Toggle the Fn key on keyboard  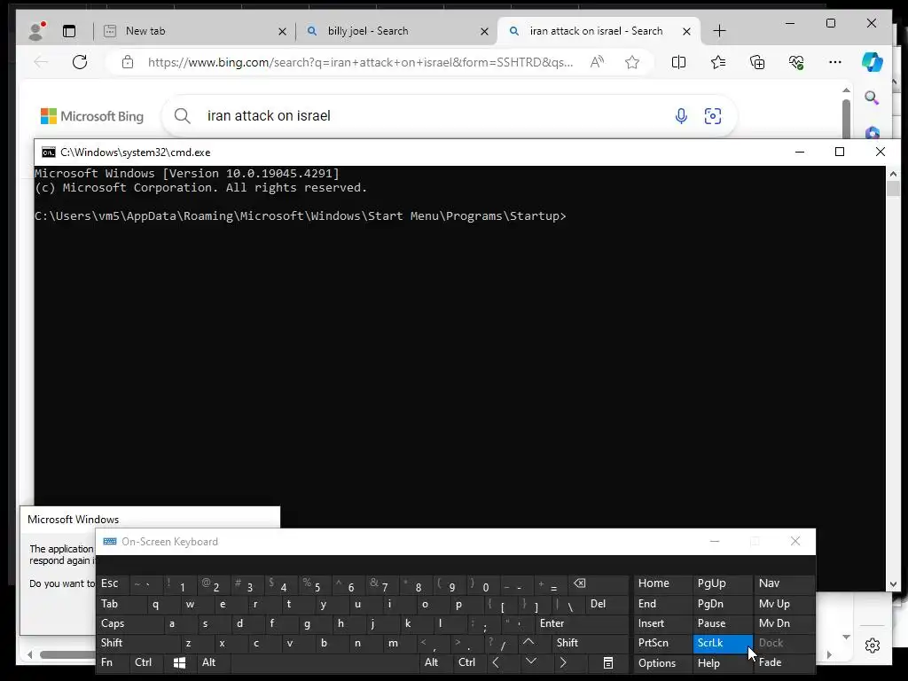113,663
